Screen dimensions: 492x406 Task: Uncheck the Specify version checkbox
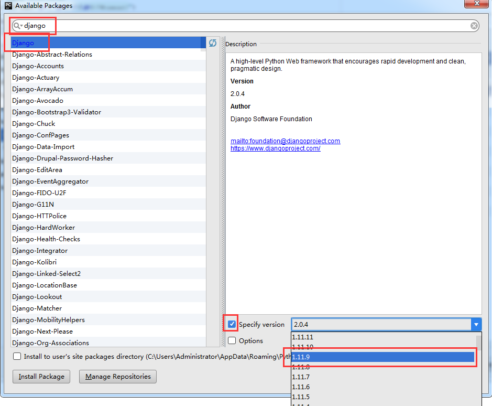tap(232, 324)
